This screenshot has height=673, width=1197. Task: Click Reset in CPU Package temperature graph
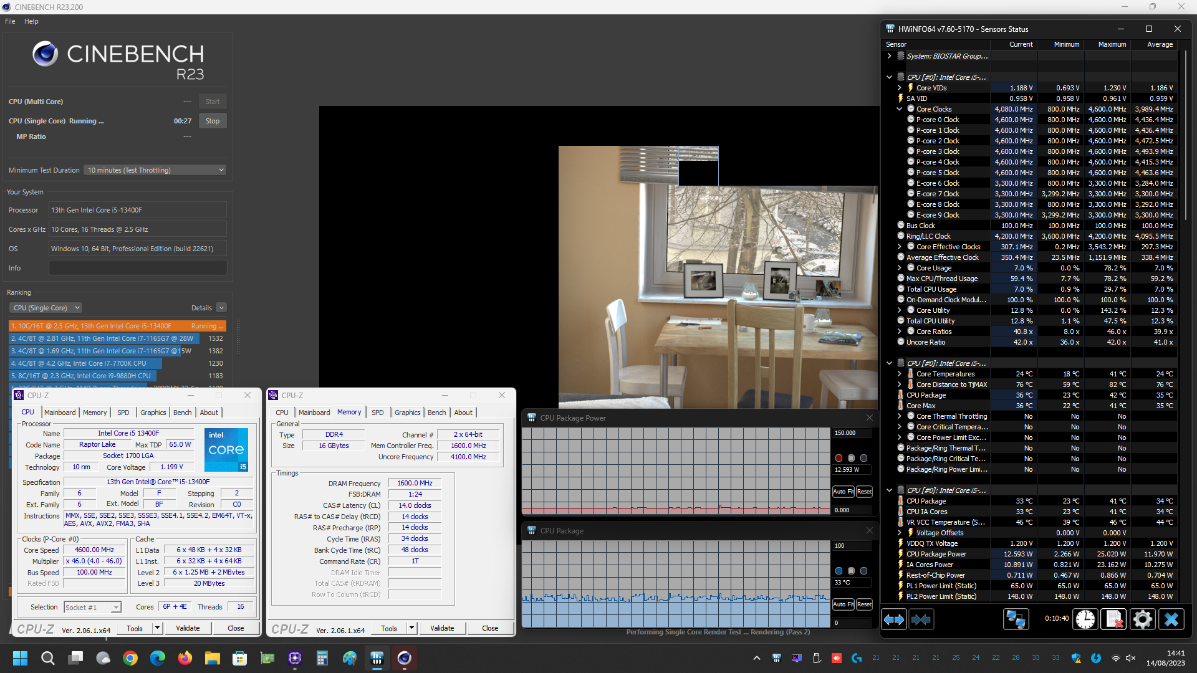[864, 604]
